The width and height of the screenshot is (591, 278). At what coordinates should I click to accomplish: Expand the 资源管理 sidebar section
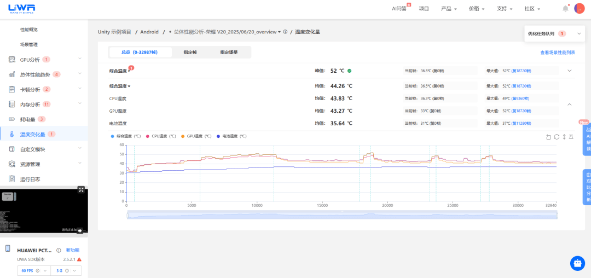(x=80, y=164)
